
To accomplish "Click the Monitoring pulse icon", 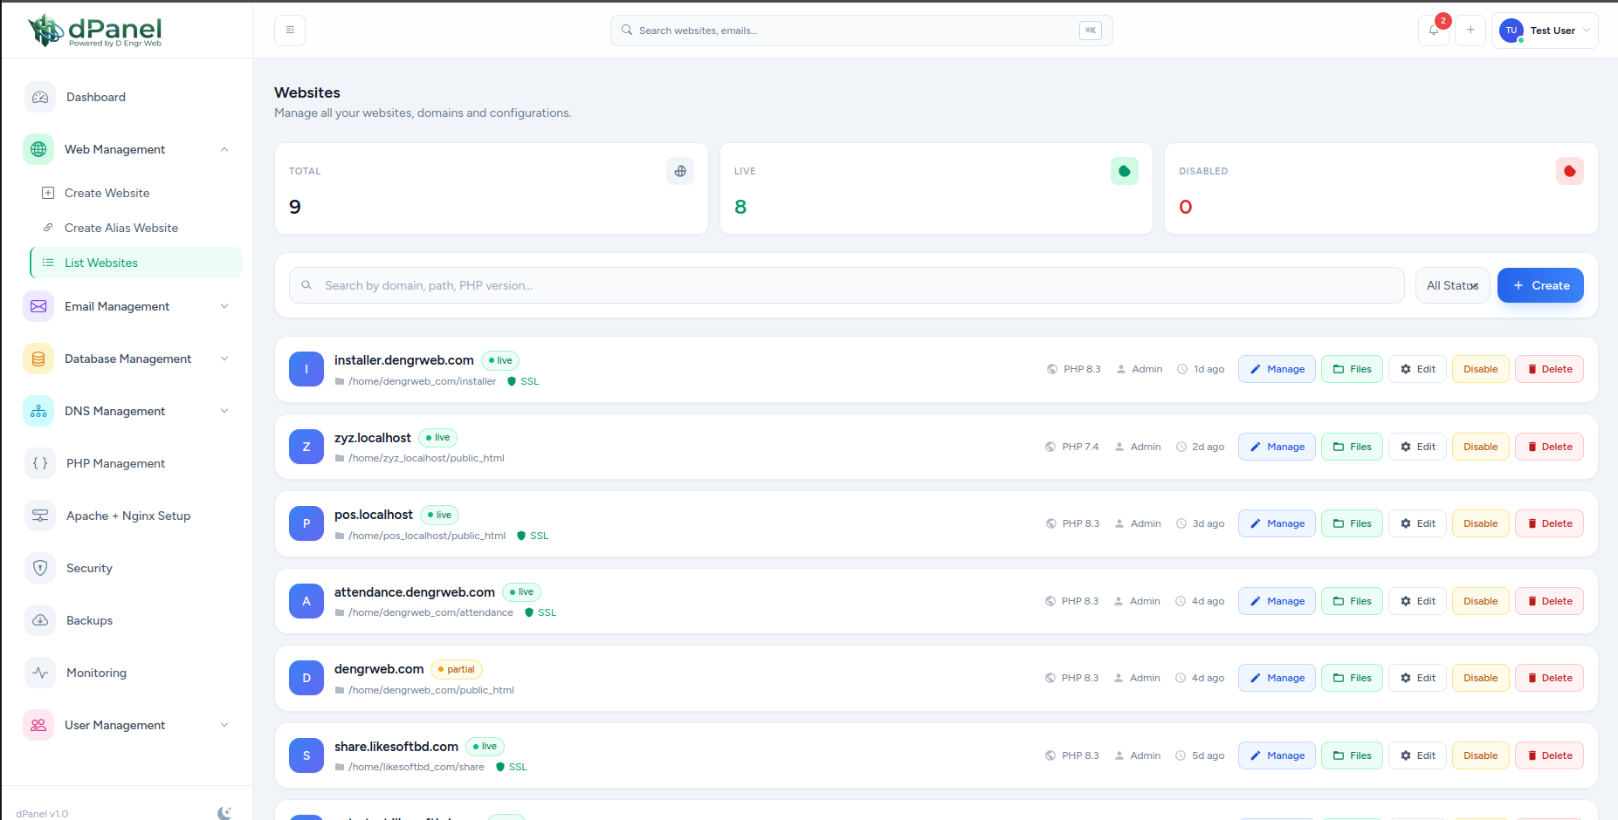I will [40, 673].
